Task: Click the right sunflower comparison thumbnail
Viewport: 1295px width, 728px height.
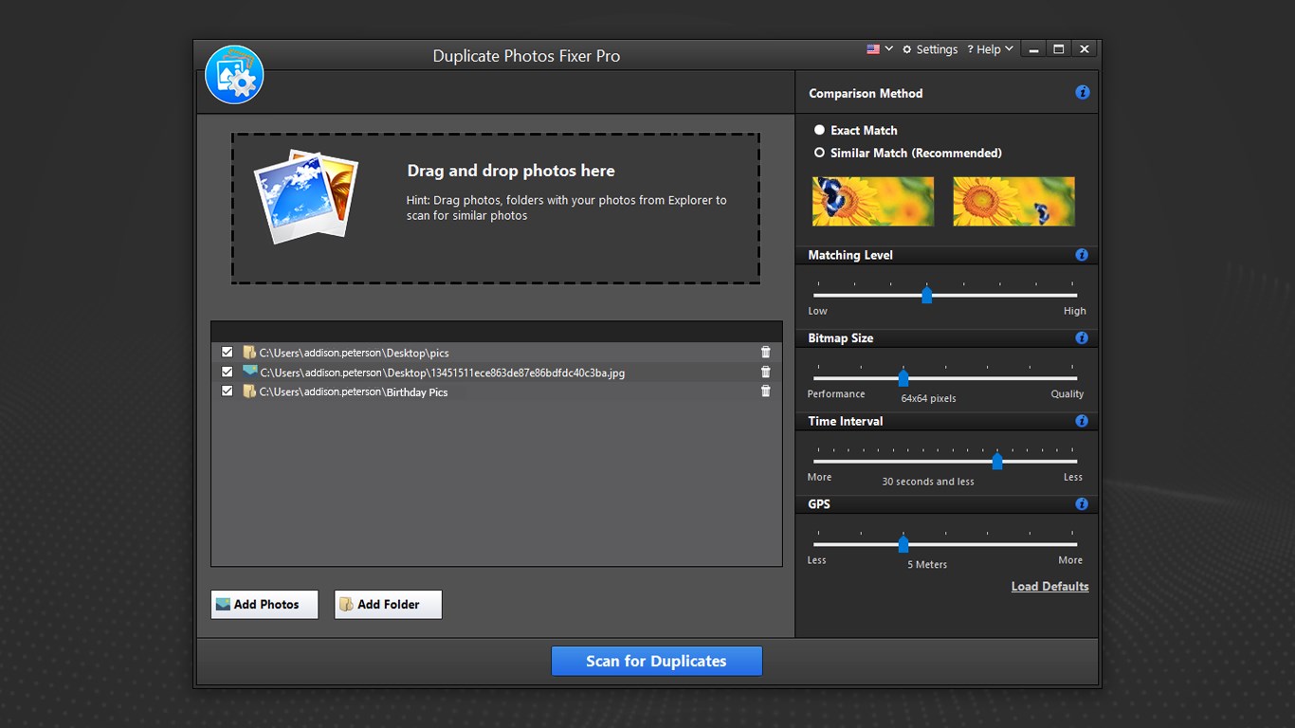Action: pos(1014,201)
